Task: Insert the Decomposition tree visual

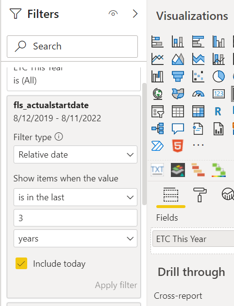Action: [x=157, y=129]
